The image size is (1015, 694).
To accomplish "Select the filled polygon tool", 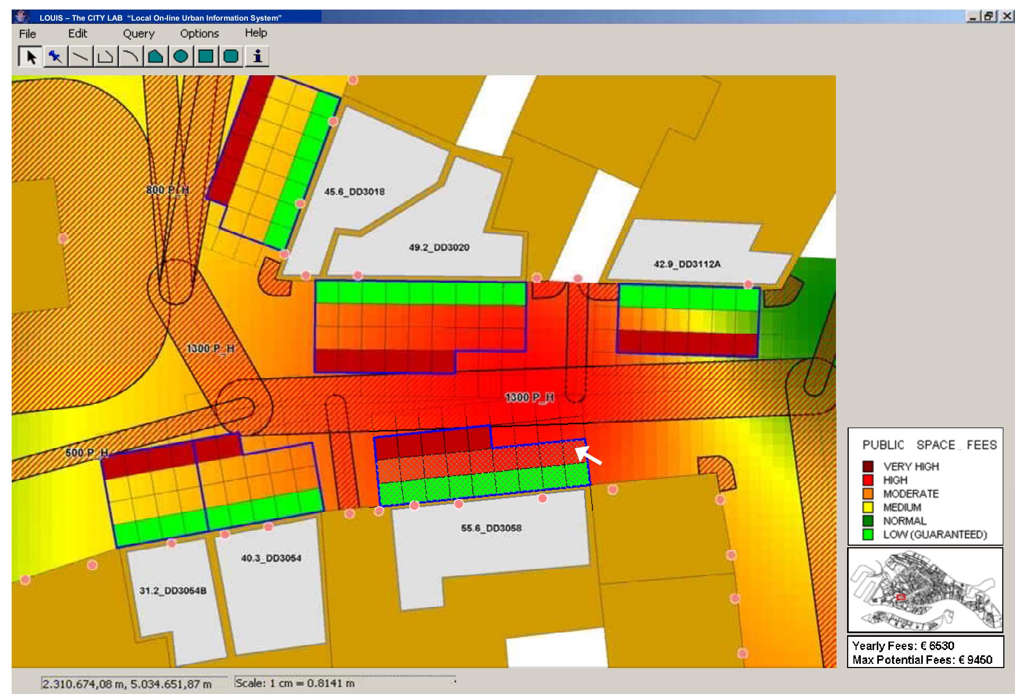I will [x=155, y=56].
